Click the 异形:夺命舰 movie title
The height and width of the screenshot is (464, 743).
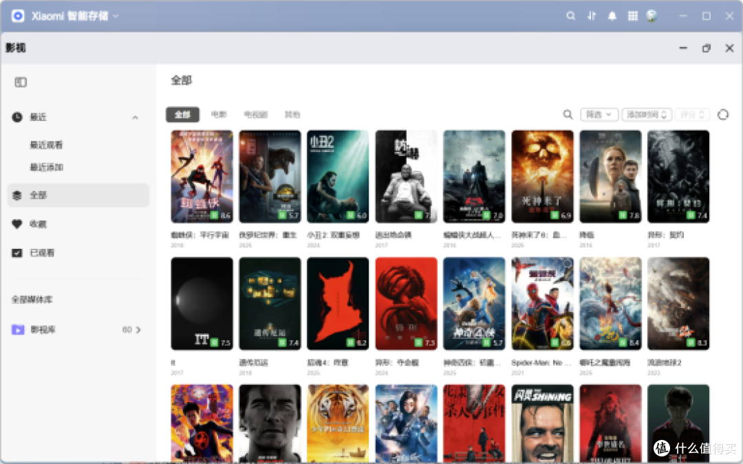point(397,363)
